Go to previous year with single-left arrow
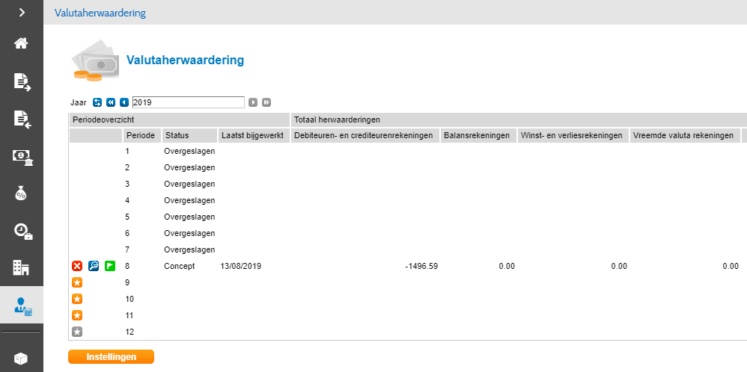The height and width of the screenshot is (372, 747). [x=124, y=102]
